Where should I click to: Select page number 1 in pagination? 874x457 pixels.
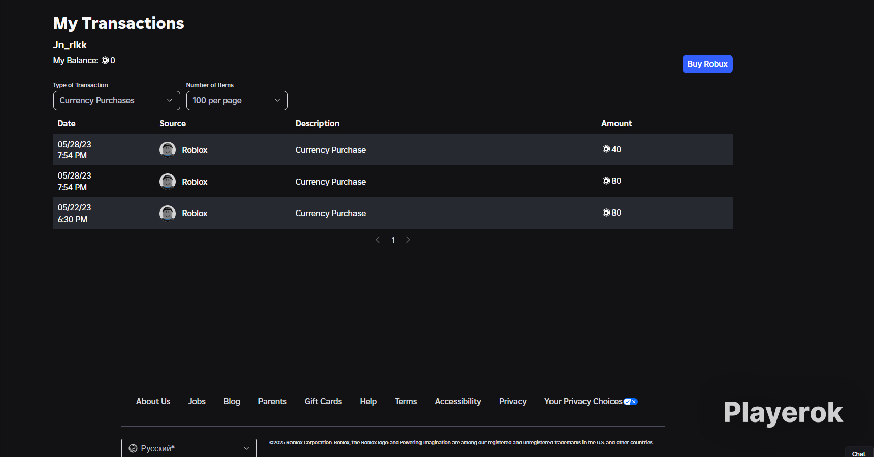click(393, 240)
